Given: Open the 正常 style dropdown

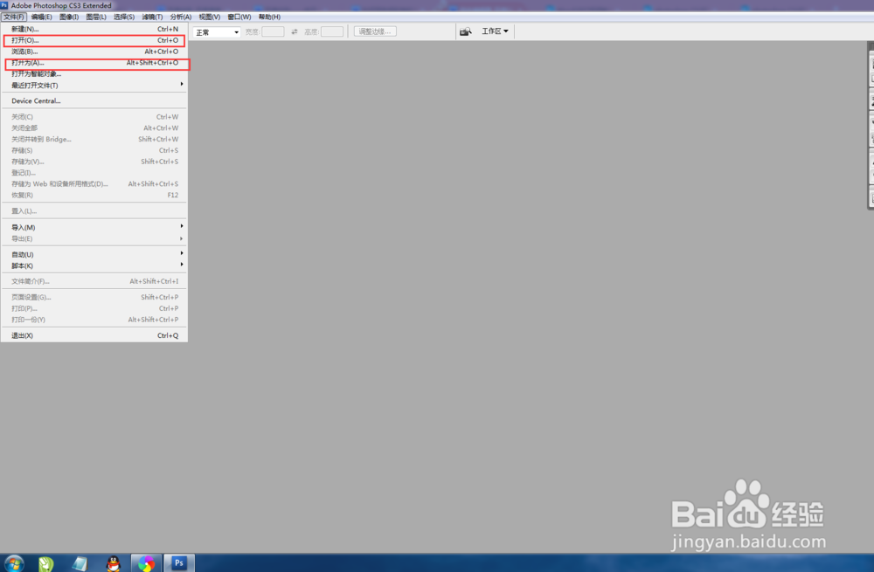Looking at the screenshot, I should [x=216, y=32].
